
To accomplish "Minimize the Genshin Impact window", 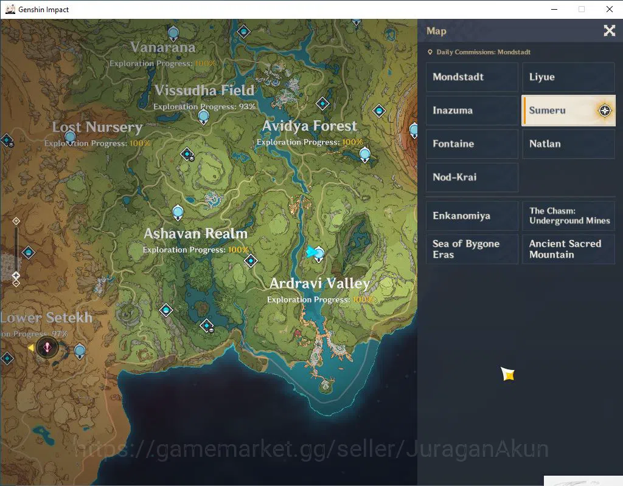I will pyautogui.click(x=554, y=9).
